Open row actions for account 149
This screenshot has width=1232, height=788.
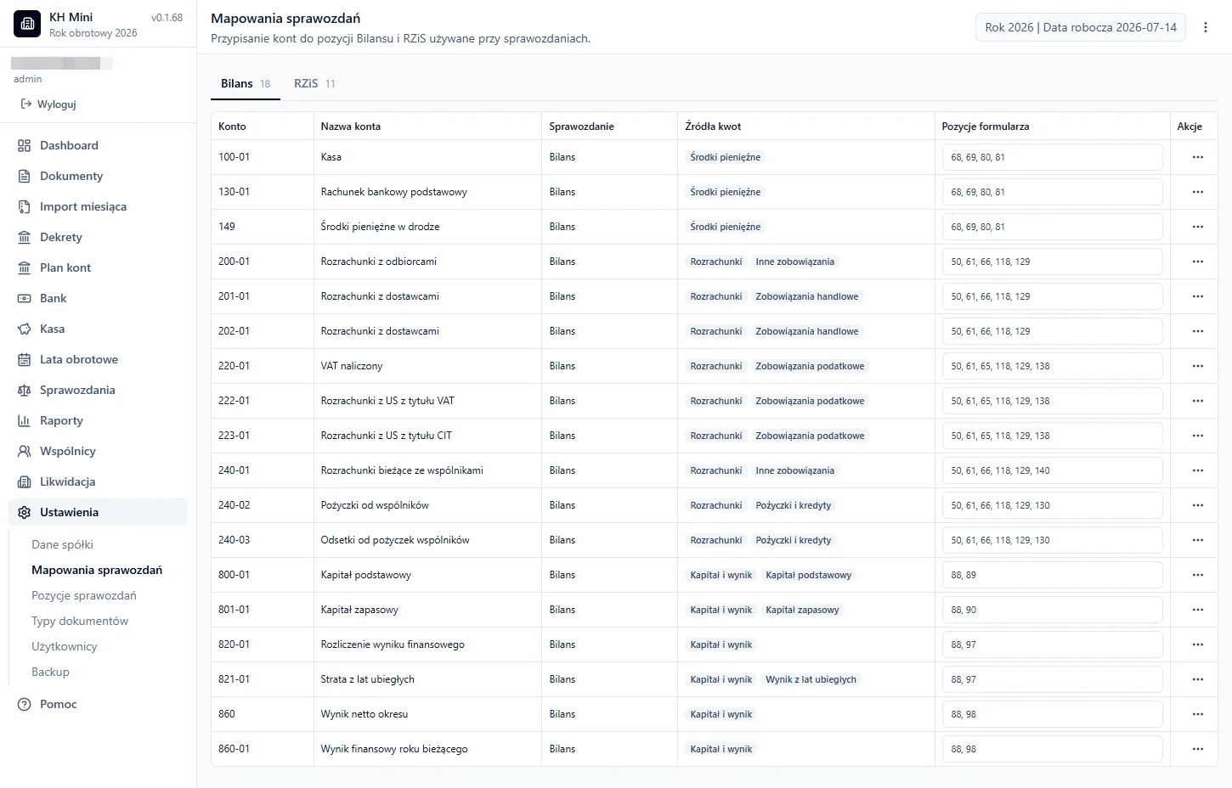pos(1197,227)
